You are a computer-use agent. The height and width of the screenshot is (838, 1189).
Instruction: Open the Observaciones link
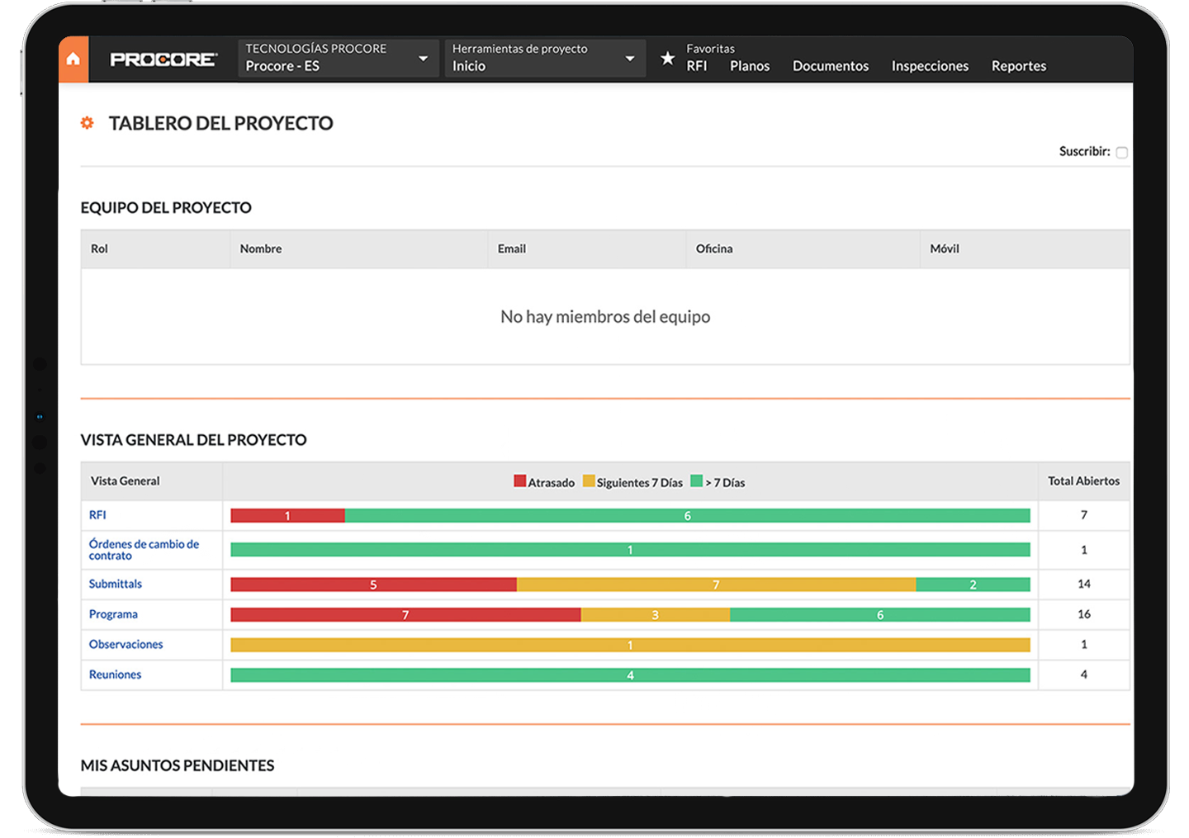tap(126, 645)
